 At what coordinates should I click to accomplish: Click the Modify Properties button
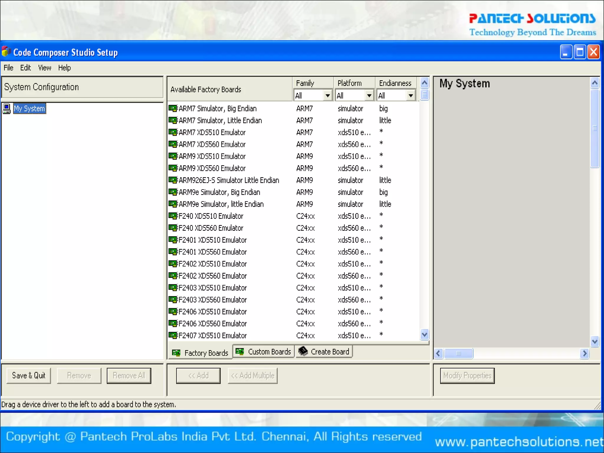[467, 375]
